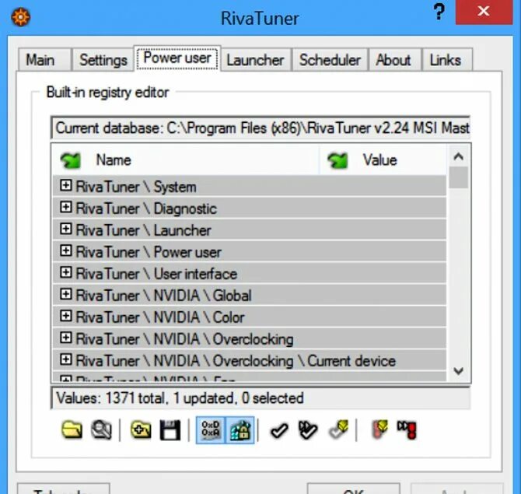Select the 'RivaTuner \ System' row text
The height and width of the screenshot is (494, 521).
(136, 187)
